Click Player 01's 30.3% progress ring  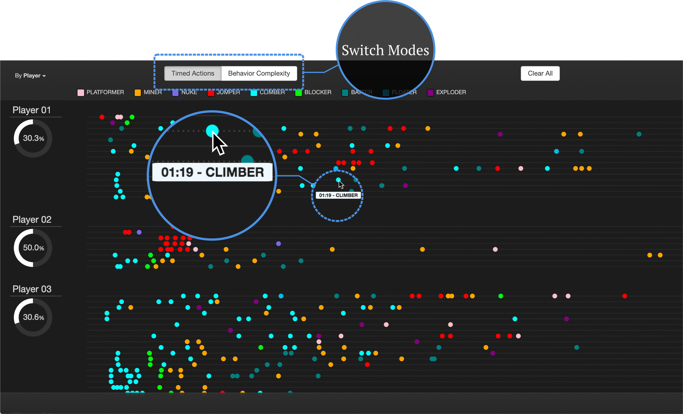point(32,138)
